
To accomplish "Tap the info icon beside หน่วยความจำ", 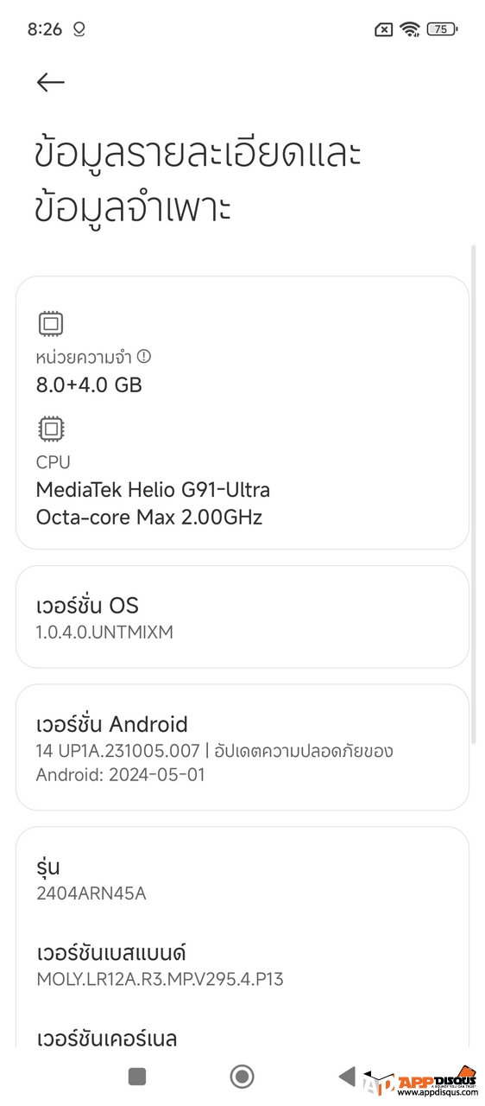I will [x=144, y=356].
